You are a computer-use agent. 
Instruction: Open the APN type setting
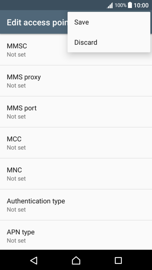(76, 235)
